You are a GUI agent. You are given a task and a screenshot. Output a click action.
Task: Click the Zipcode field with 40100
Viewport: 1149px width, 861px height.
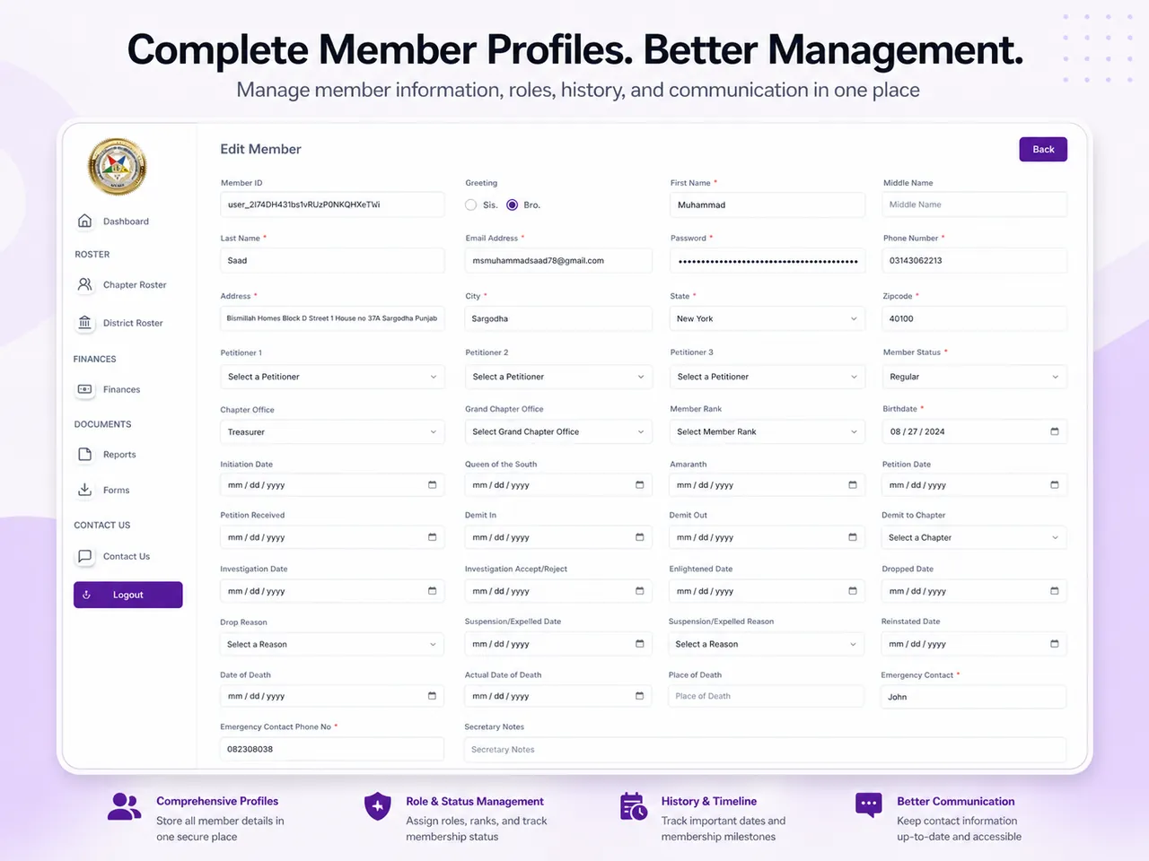975,318
